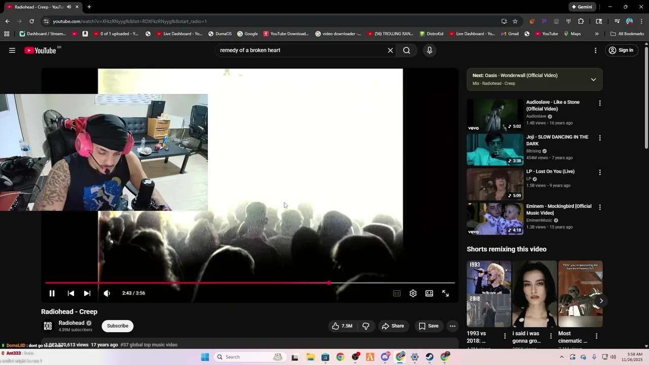The height and width of the screenshot is (365, 649).
Task: Open YouTube settings three-dot menu
Action: click(596, 50)
